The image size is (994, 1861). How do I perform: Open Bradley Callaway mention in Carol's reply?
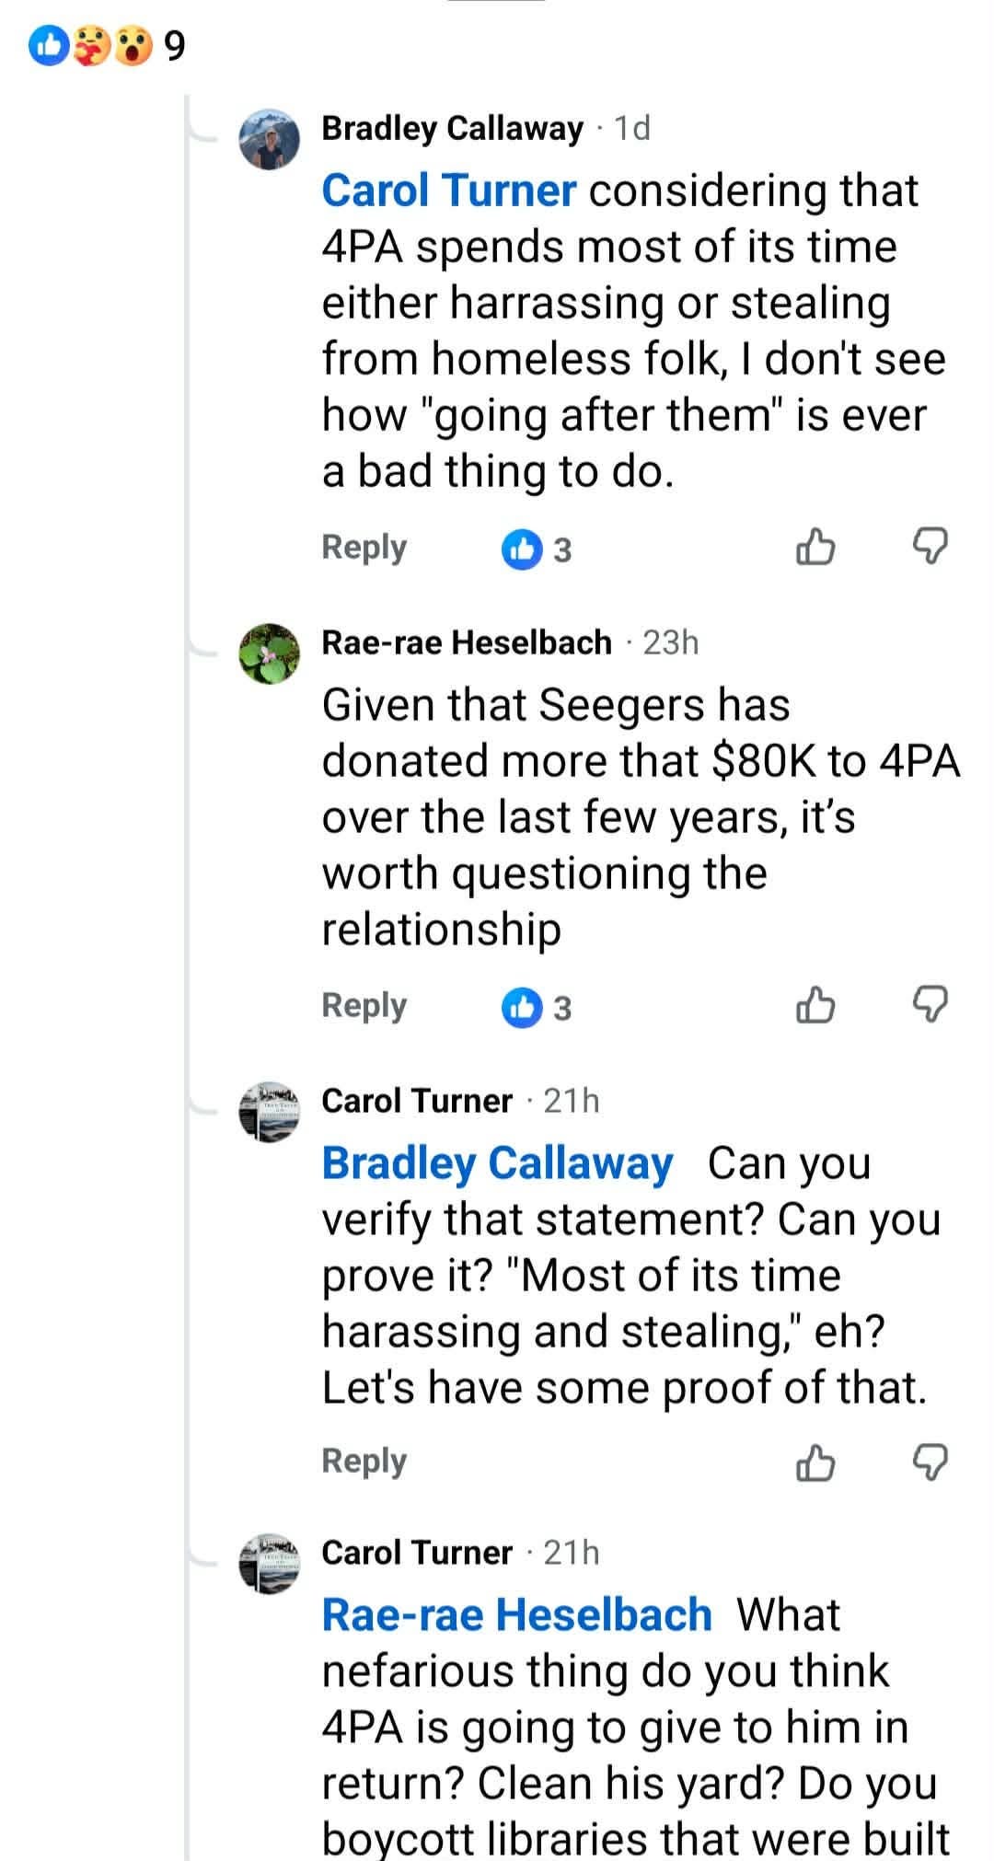497,1163
